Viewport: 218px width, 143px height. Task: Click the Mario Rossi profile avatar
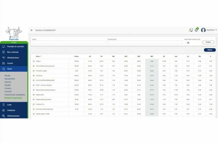[203, 30]
